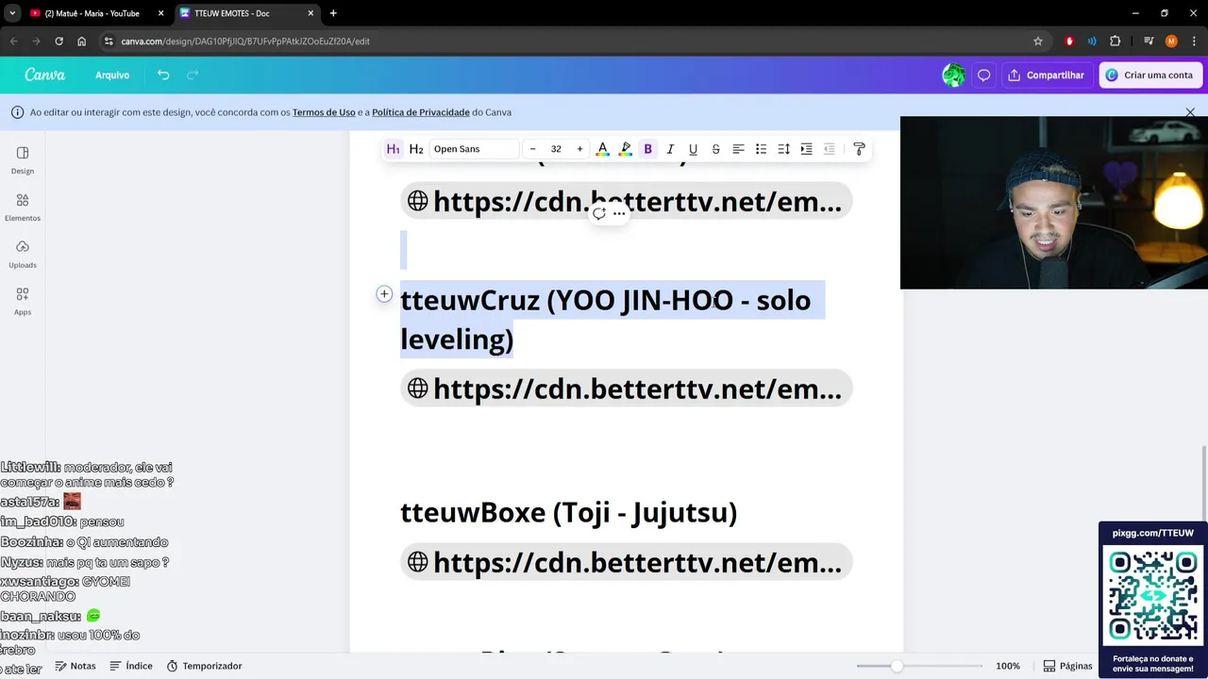1208x679 pixels.
Task: Switch to Matuê - Maria YouTube tab
Action: tap(92, 13)
